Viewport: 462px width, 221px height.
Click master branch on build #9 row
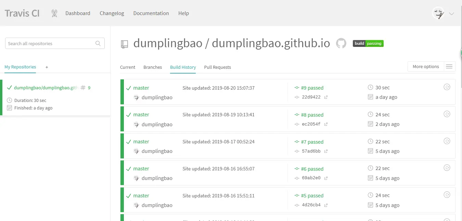tap(141, 88)
